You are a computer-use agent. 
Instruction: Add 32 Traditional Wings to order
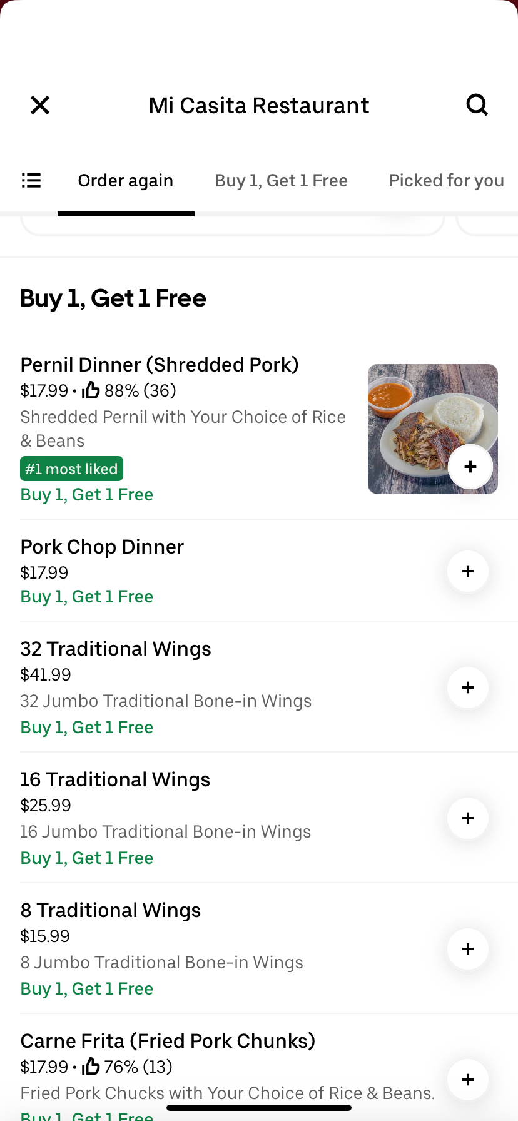(x=468, y=687)
